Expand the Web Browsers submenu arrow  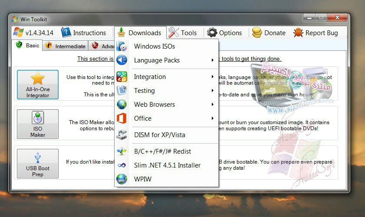pos(212,104)
